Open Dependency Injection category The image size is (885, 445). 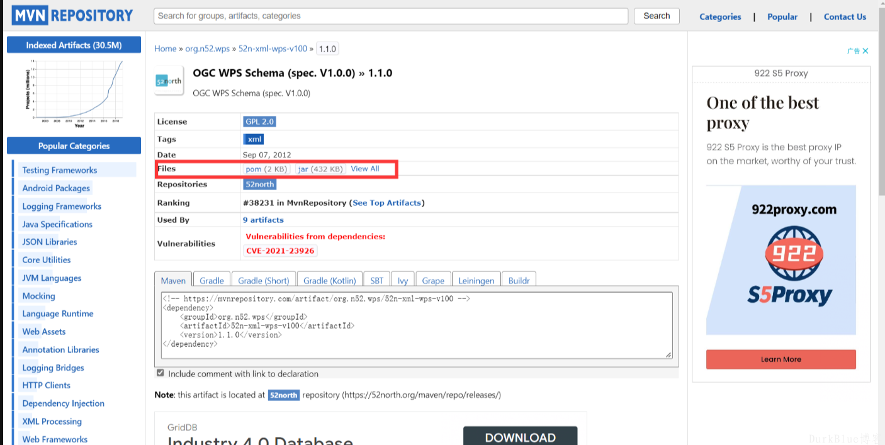[x=64, y=403]
